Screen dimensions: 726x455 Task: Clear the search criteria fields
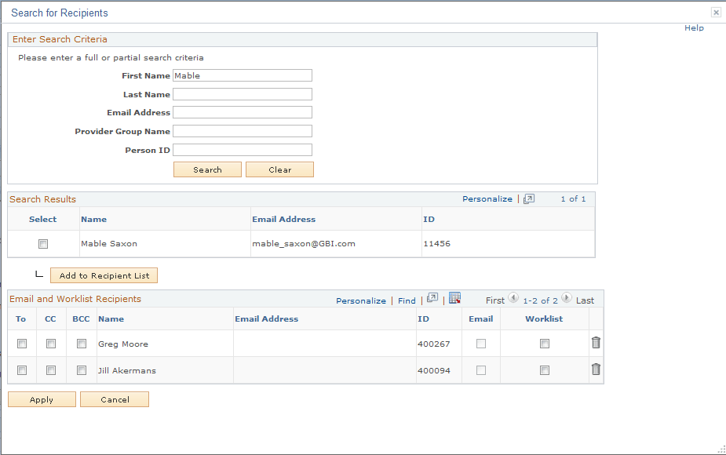[x=279, y=169]
